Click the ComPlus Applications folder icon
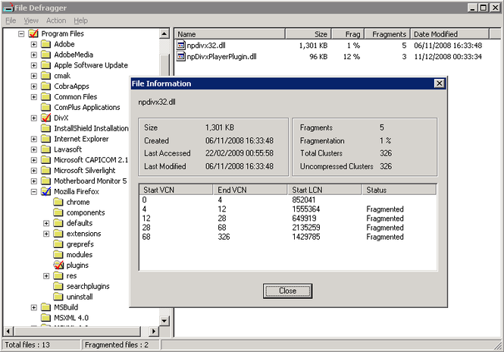 [46, 107]
